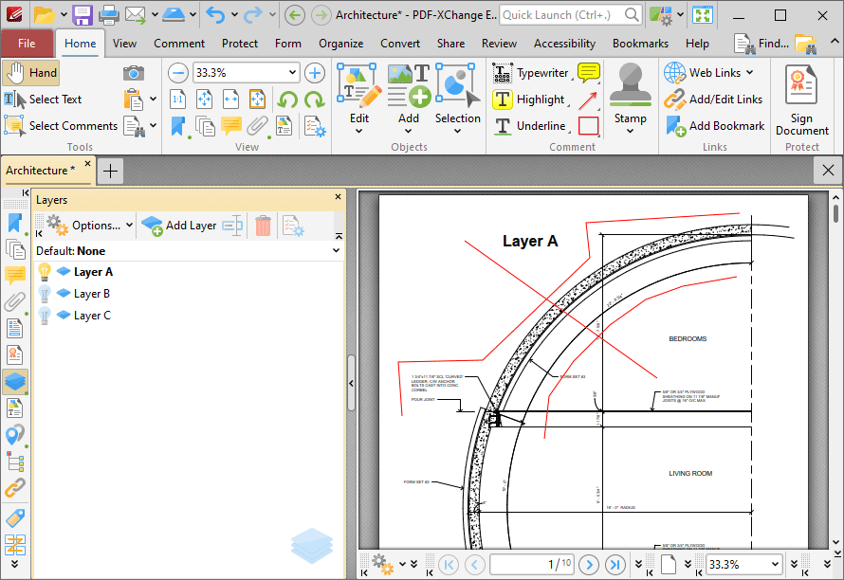844x580 pixels.
Task: Expand the Default: None layers dropdown
Action: (x=336, y=248)
